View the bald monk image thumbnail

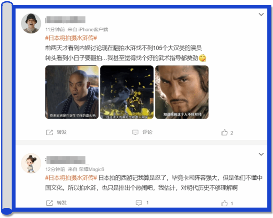72,92
